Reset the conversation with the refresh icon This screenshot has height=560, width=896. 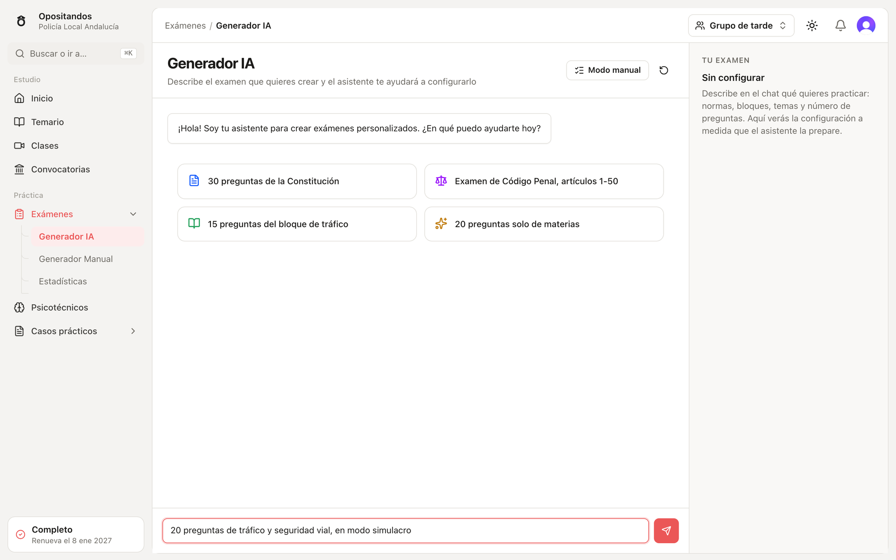[x=664, y=70]
